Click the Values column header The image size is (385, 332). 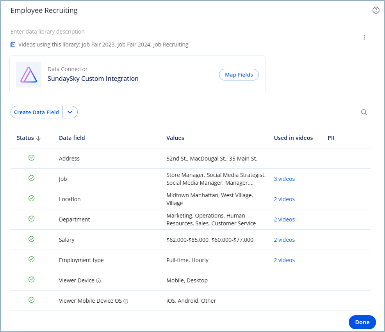pos(175,138)
